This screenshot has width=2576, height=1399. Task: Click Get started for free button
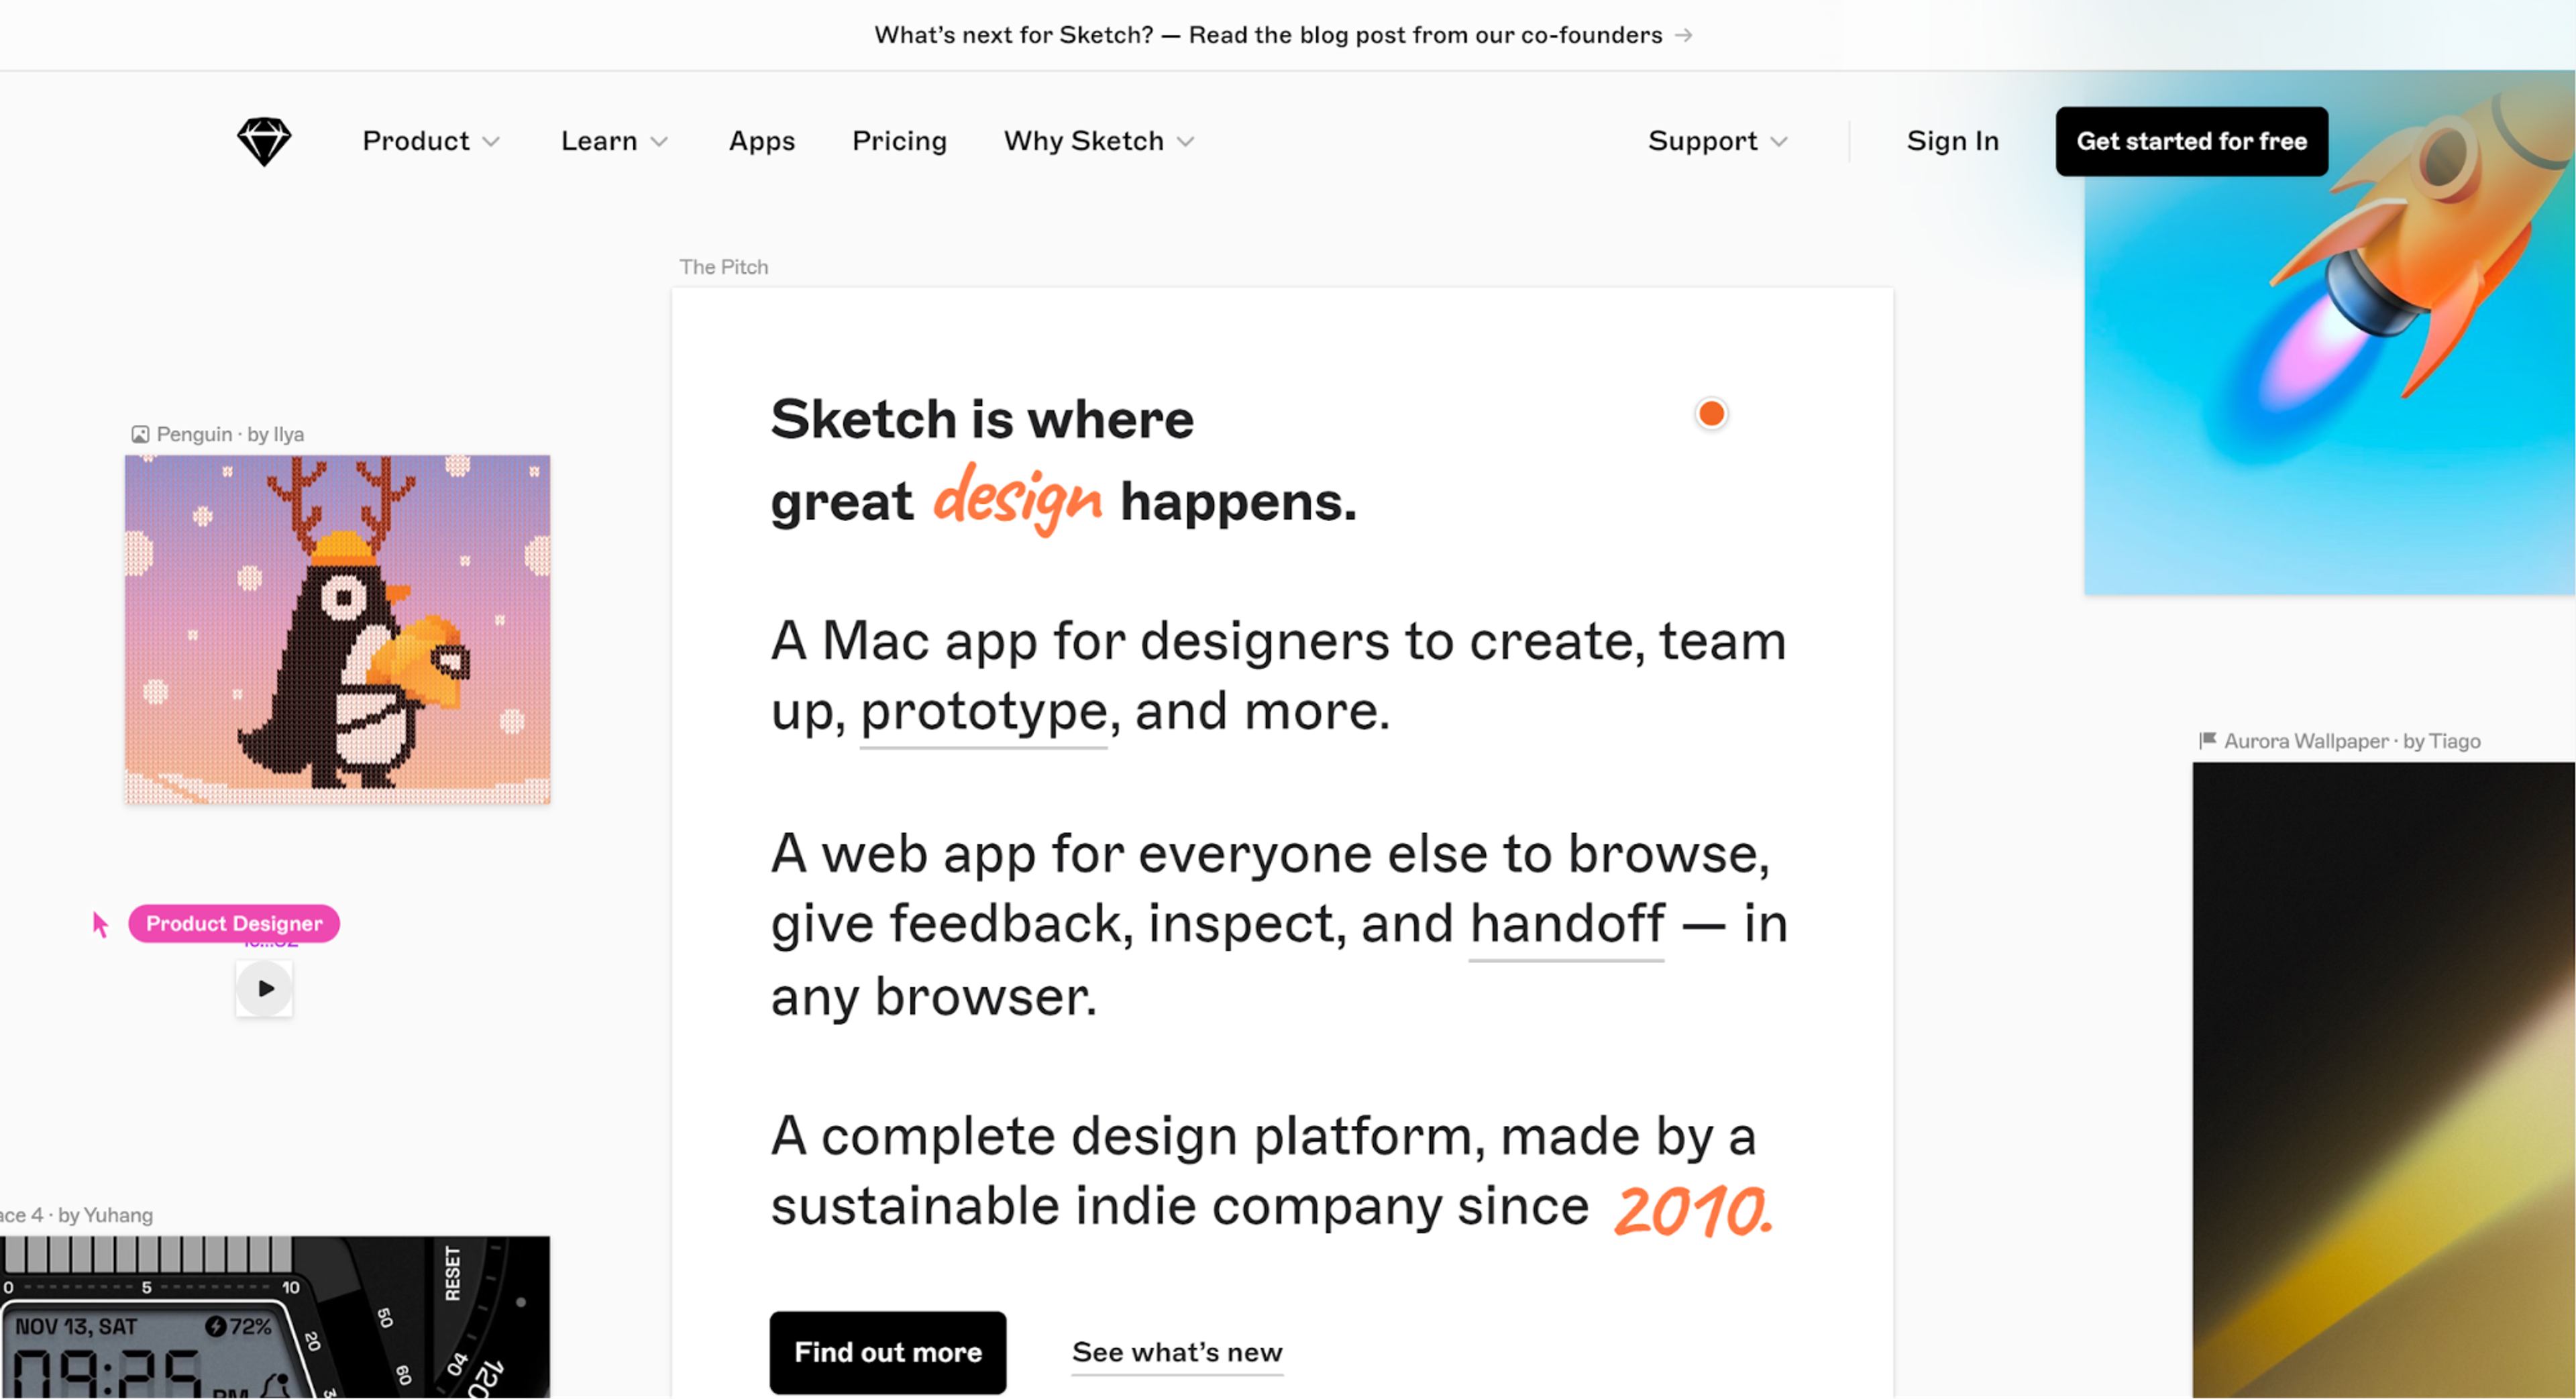coord(2191,141)
